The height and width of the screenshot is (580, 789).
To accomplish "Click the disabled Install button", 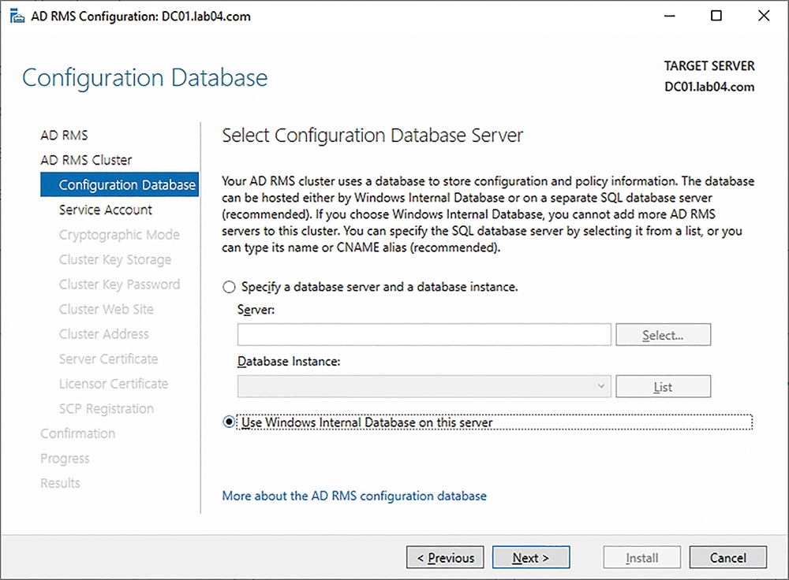I will tap(642, 557).
